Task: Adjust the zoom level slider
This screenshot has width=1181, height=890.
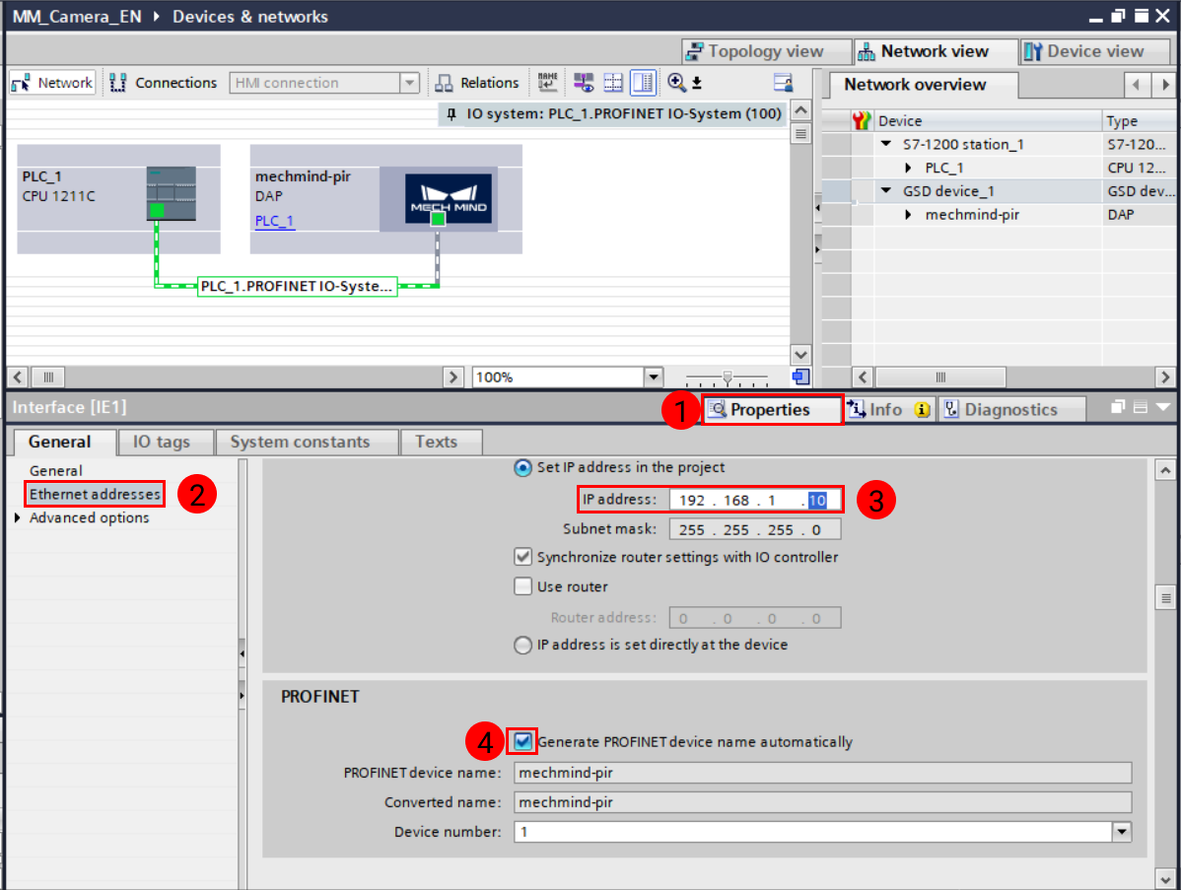Action: click(727, 377)
